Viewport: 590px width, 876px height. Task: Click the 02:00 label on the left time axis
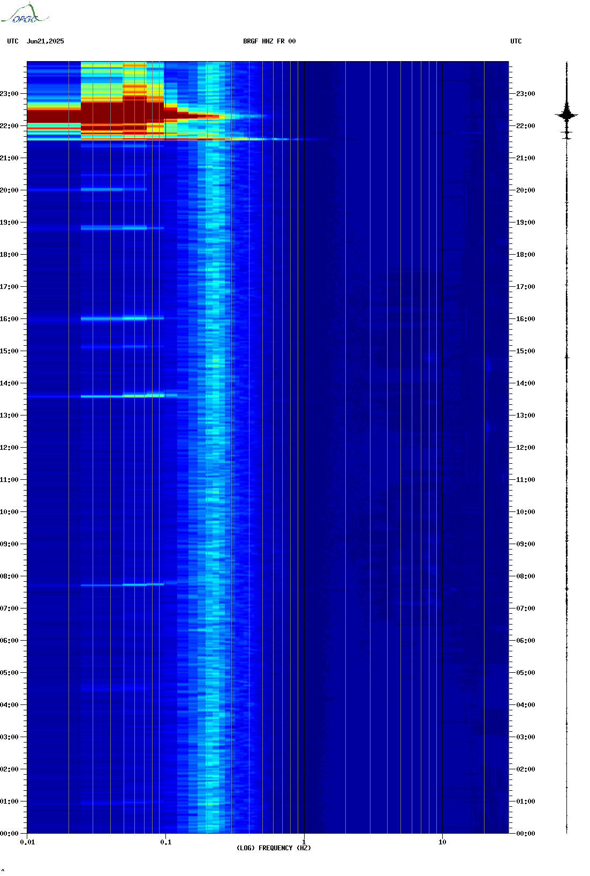[x=9, y=769]
